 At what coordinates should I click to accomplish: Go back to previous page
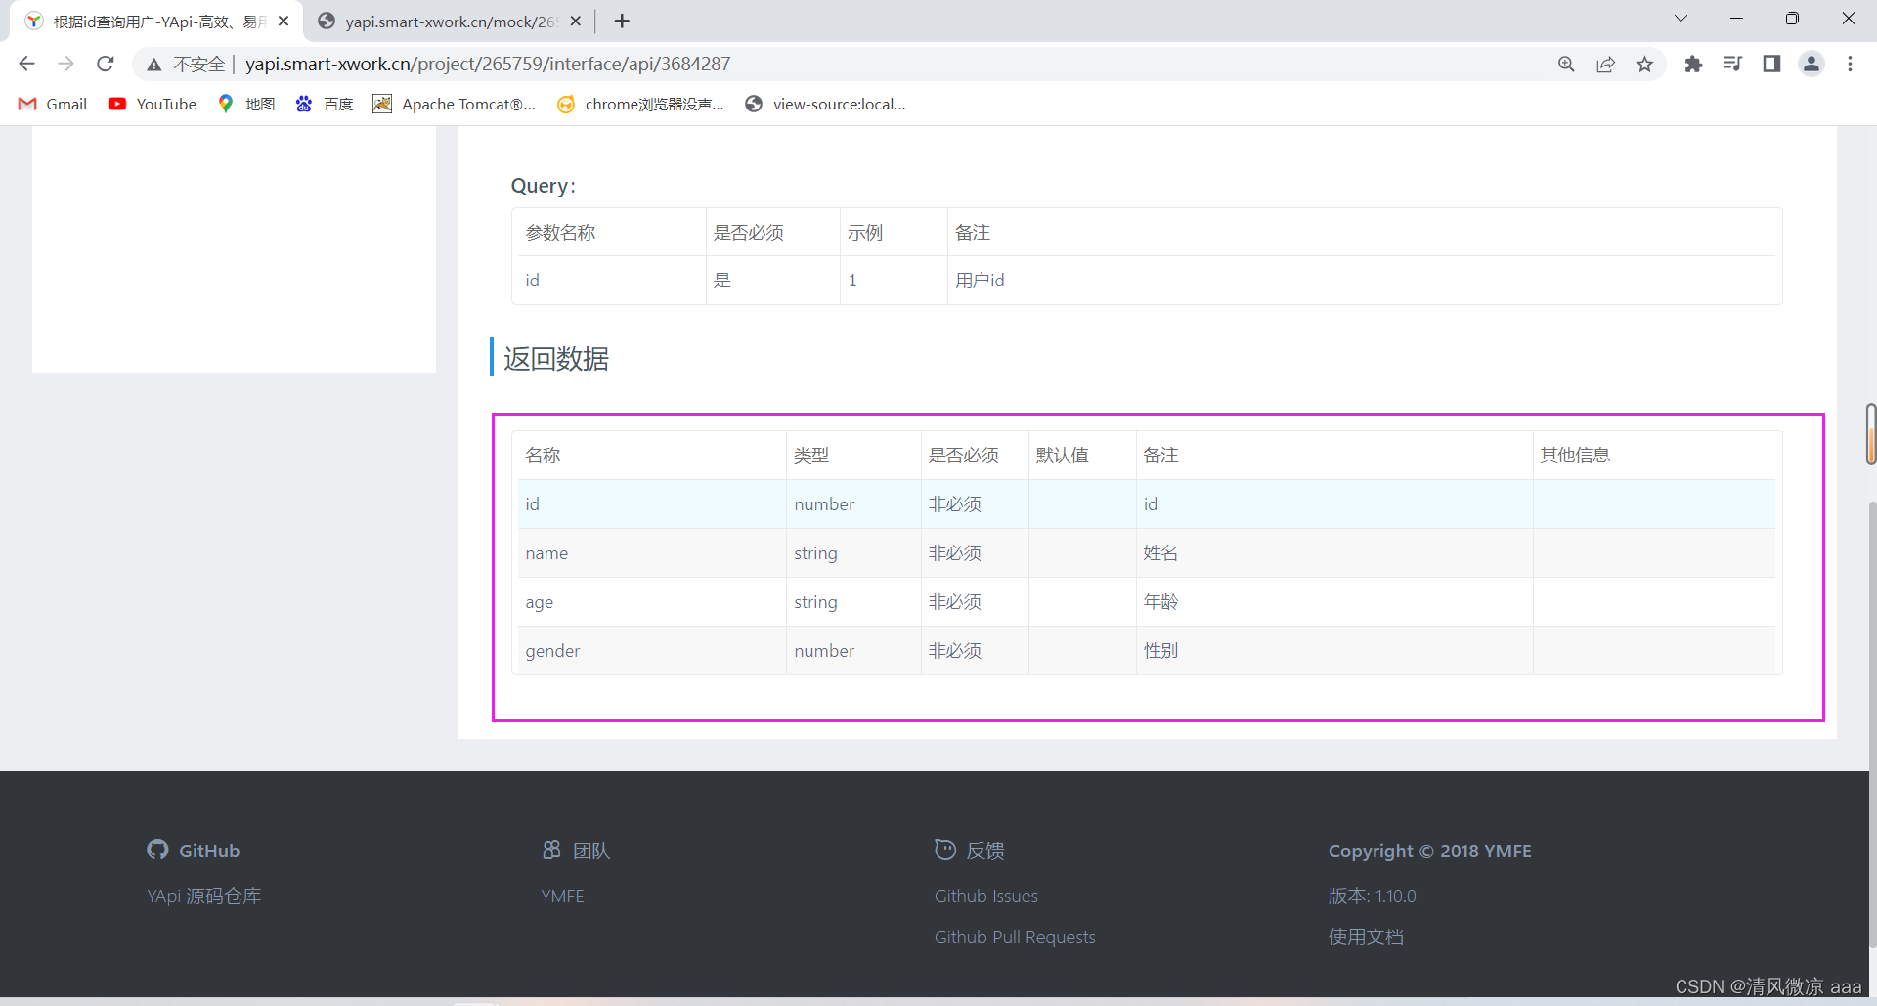pyautogui.click(x=26, y=64)
